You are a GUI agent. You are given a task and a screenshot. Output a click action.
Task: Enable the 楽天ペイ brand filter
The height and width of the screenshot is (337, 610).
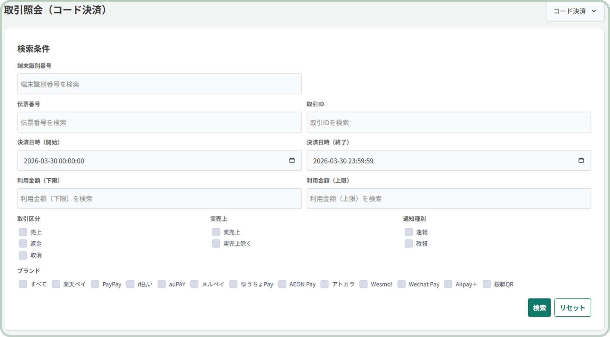coord(56,284)
